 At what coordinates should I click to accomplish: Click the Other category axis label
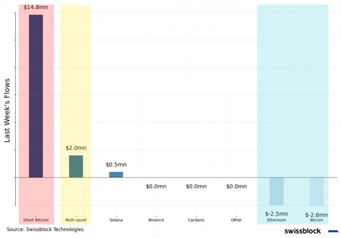tap(236, 220)
